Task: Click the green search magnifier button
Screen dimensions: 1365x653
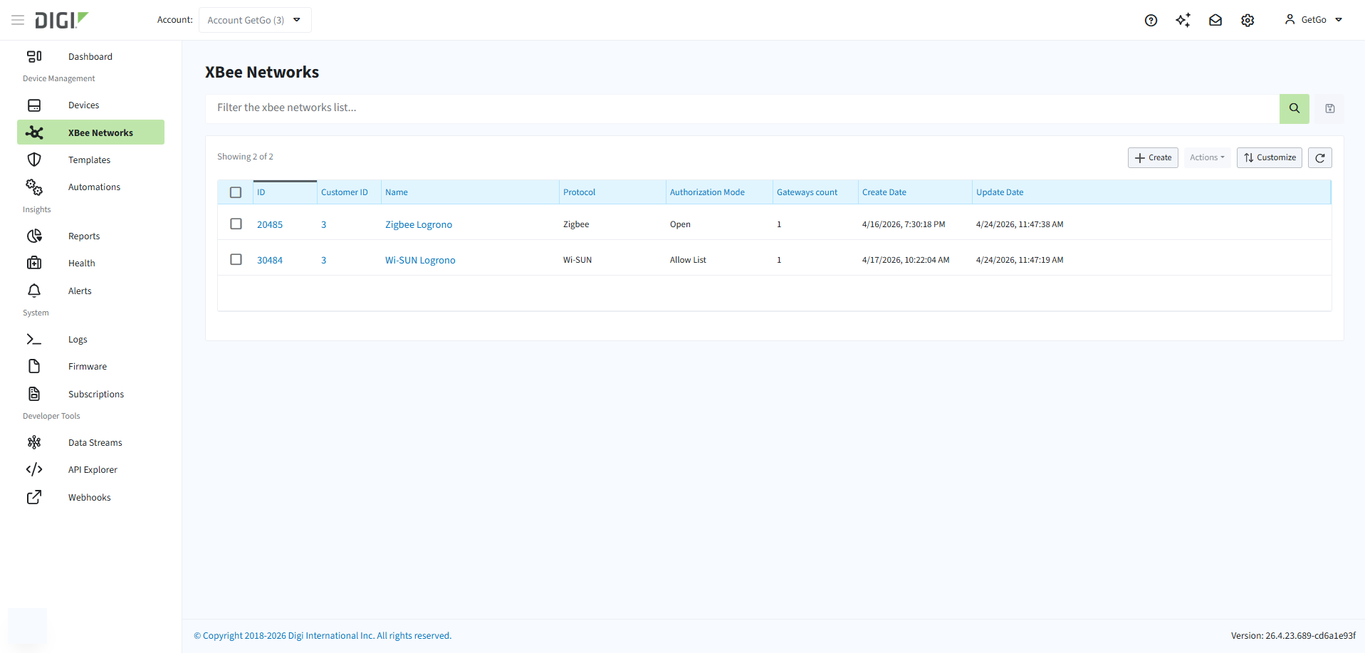Action: [x=1295, y=108]
